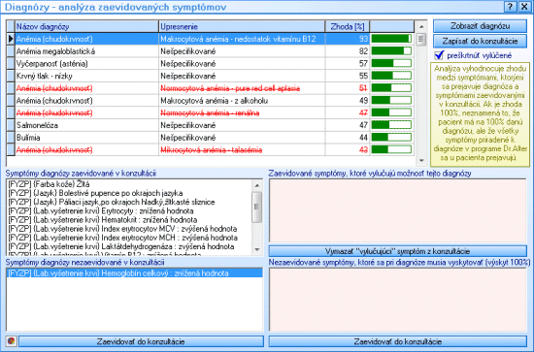This screenshot has width=534, height=352.
Task: Click 'Makrocytová anémia - nedostatok vitamínu B12' cell
Action: pos(242,39)
